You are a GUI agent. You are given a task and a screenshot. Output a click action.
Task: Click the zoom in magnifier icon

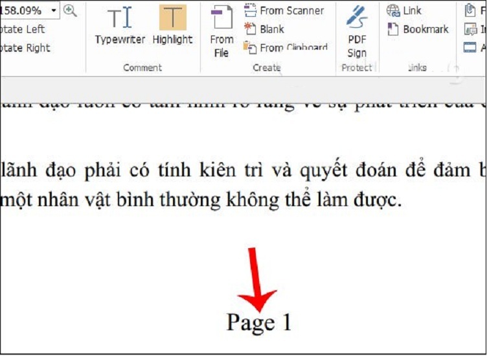point(70,10)
